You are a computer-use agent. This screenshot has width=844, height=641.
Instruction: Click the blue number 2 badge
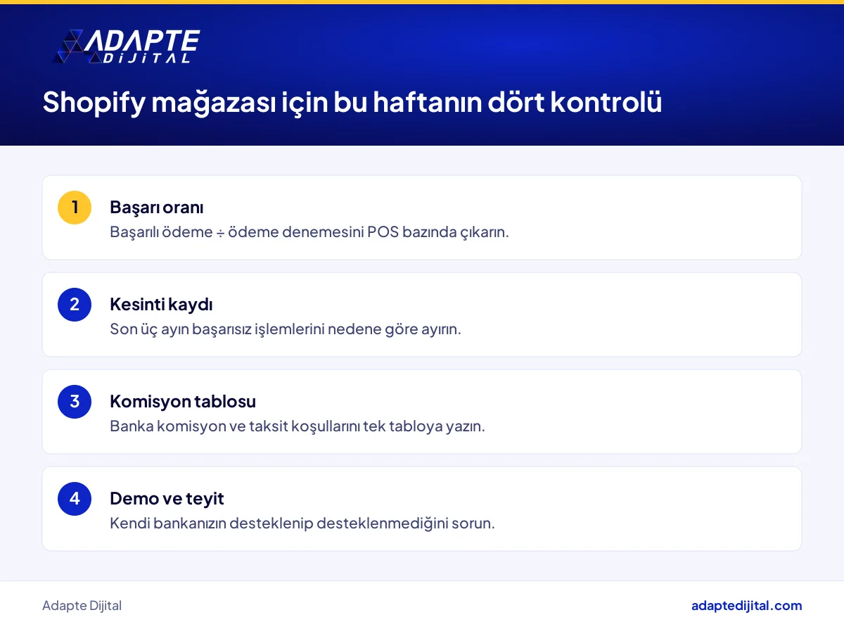click(75, 305)
